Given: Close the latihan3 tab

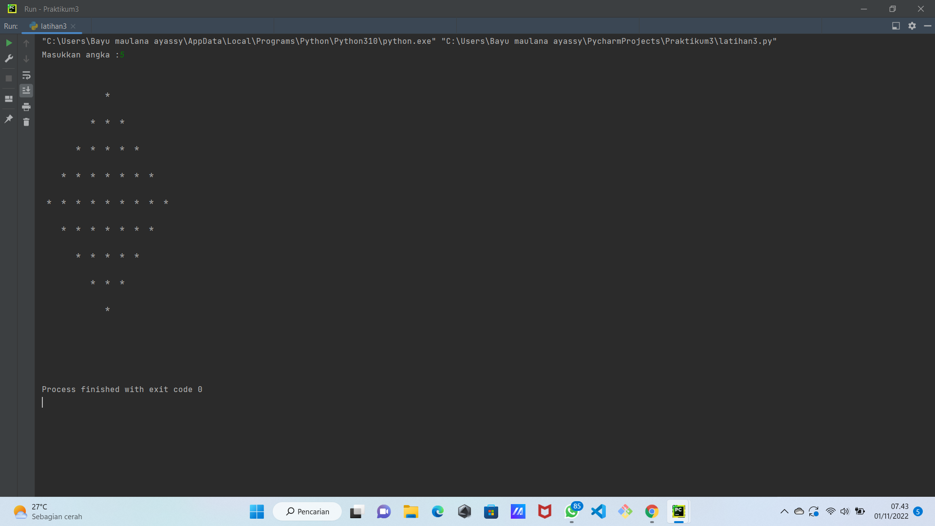Looking at the screenshot, I should click(x=73, y=26).
